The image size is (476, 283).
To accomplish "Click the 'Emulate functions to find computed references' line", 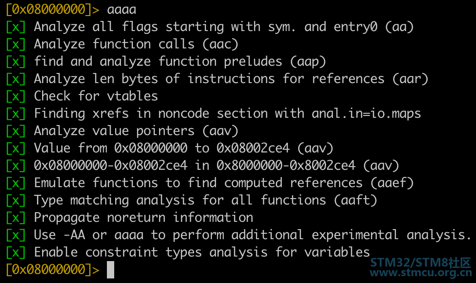I will (x=224, y=183).
